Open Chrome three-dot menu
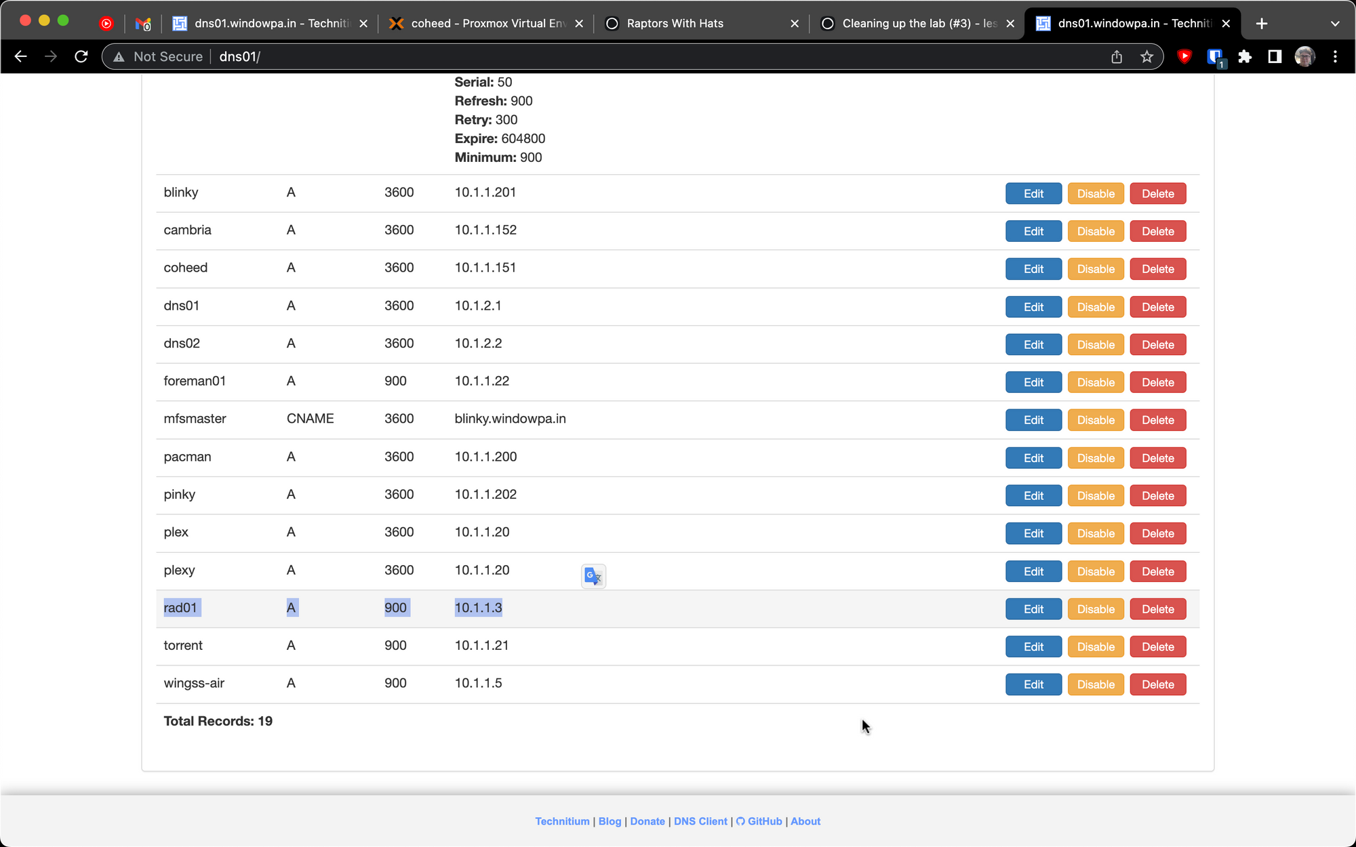Screen dimensions: 1356x847 point(1335,57)
